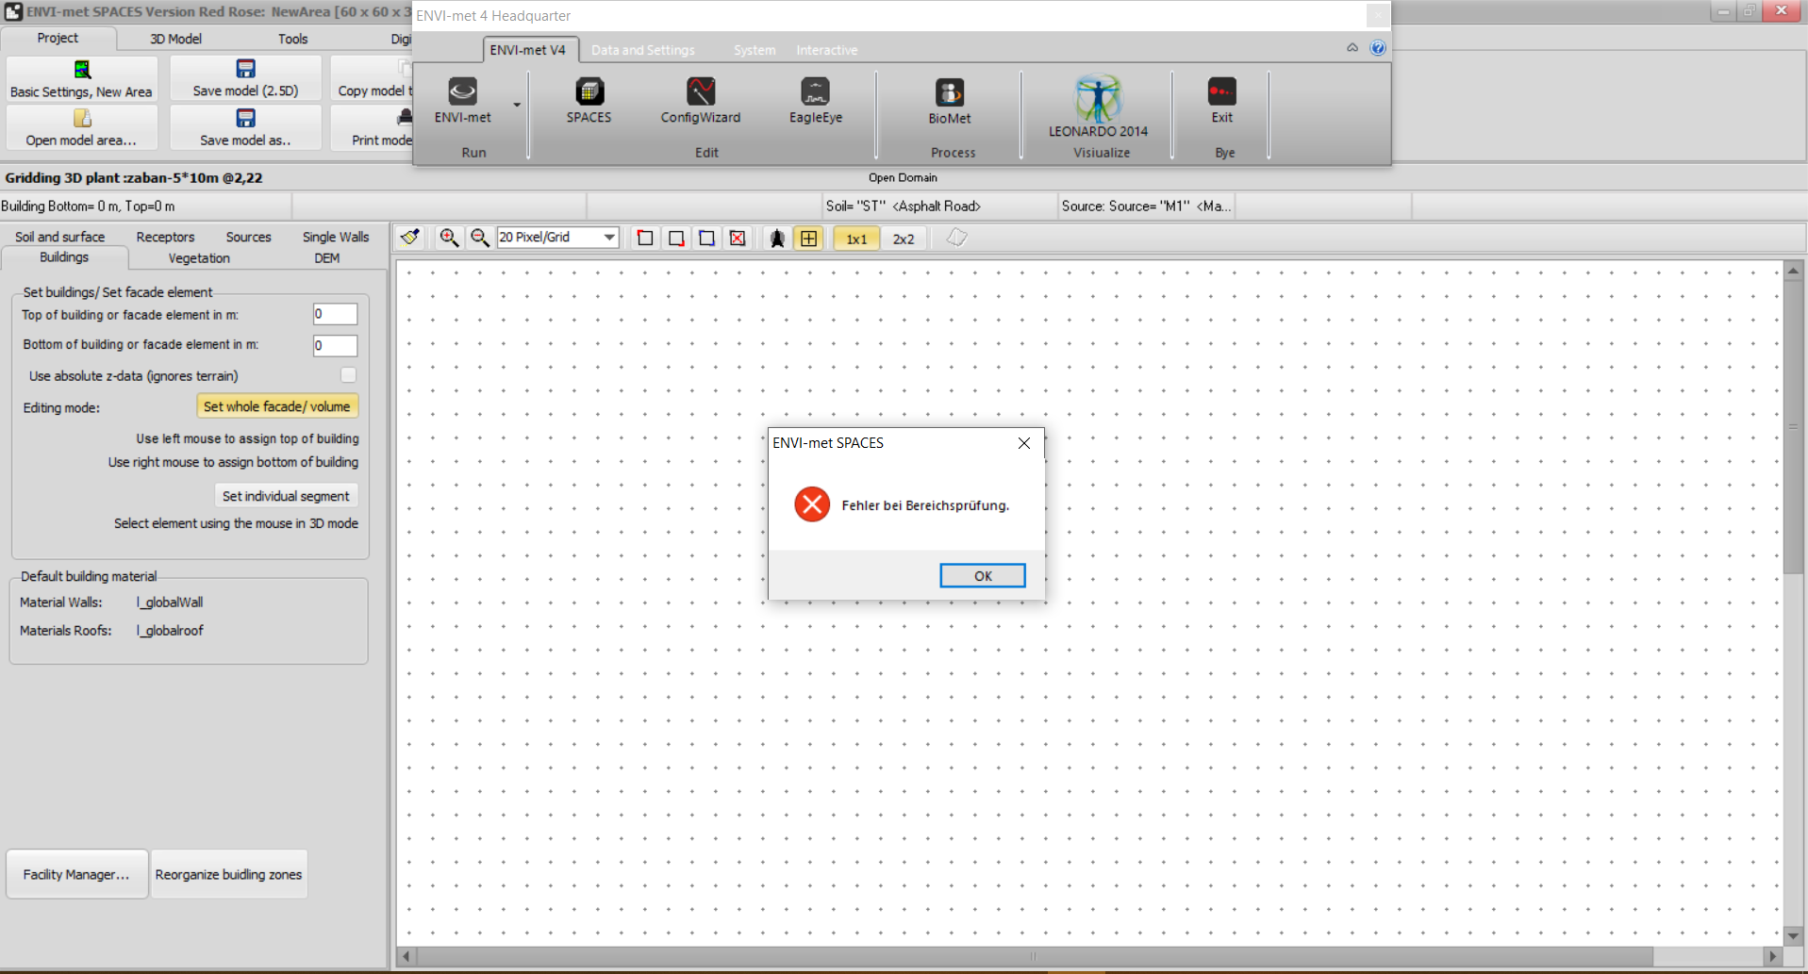1808x974 pixels.
Task: Expand the ENVI-met run dropdown arrow
Action: tap(517, 105)
